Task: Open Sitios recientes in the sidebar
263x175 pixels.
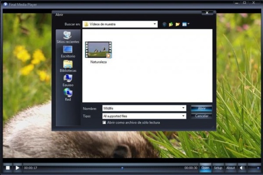Action: click(68, 37)
